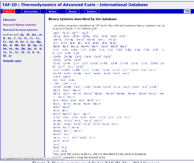Open the Fe-Zr phase diagram
Screen dimensions: 194x163
[126, 73]
